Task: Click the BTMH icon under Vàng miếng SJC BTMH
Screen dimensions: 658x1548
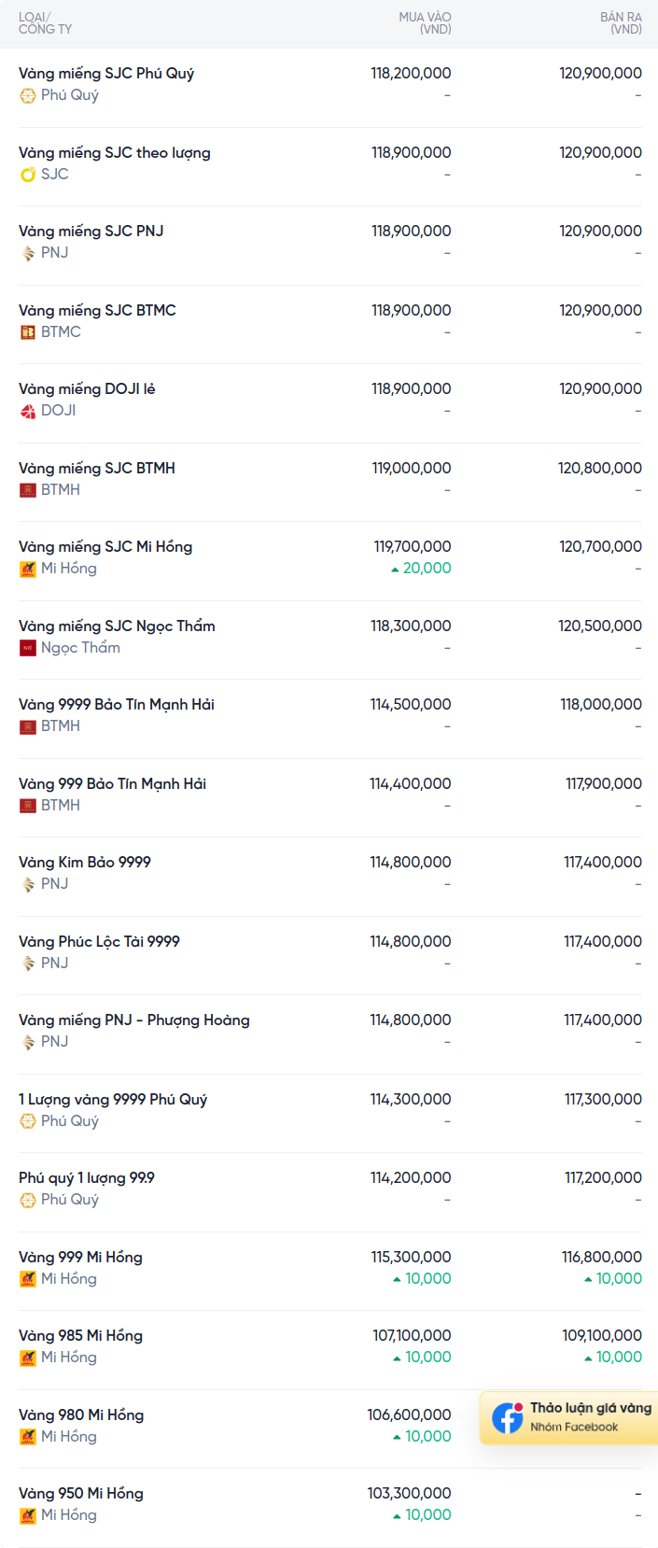Action: (x=28, y=490)
